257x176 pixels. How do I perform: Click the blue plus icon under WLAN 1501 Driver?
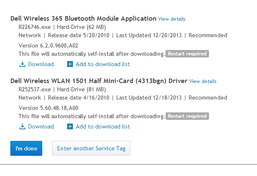pyautogui.click(x=70, y=126)
